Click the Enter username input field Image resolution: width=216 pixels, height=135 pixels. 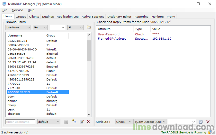[20, 122]
